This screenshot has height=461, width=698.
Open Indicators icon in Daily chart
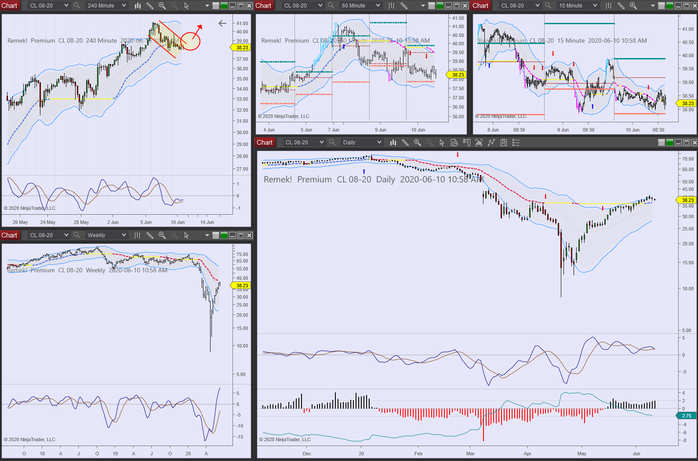click(491, 143)
